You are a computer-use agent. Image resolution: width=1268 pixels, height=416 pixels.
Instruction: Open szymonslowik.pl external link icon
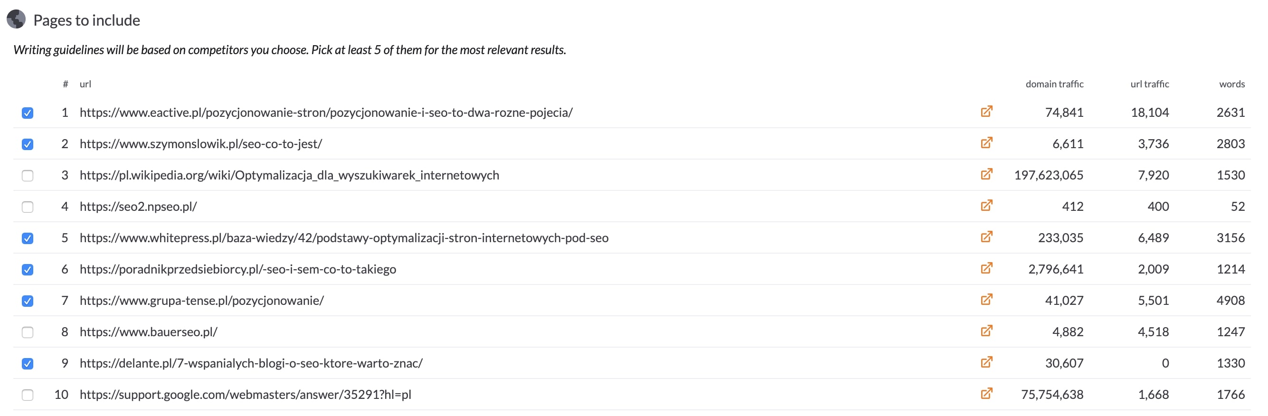986,143
